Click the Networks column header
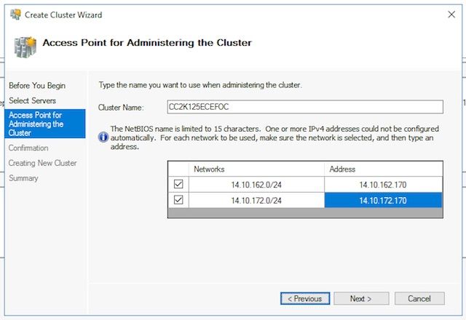 pyautogui.click(x=256, y=169)
